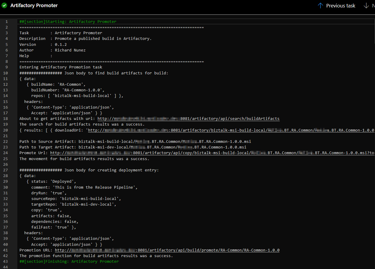Image resolution: width=375 pixels, height=269 pixels.
Task: Click the 'Author : Richard Nunez' line
Action: tap(53, 50)
